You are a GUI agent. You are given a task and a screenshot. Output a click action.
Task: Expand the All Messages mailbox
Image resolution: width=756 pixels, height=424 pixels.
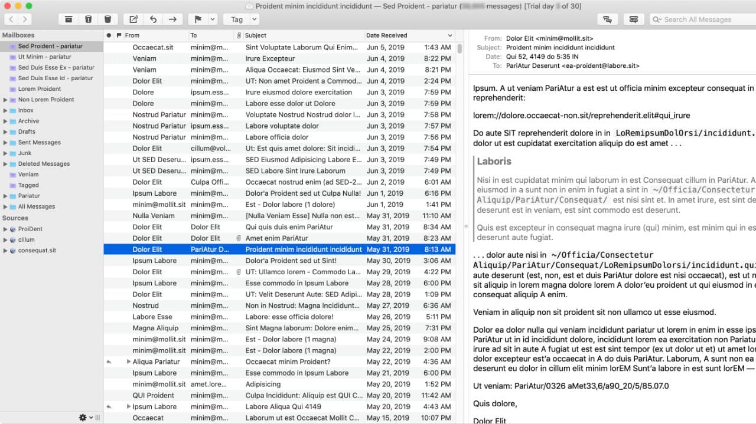point(5,206)
